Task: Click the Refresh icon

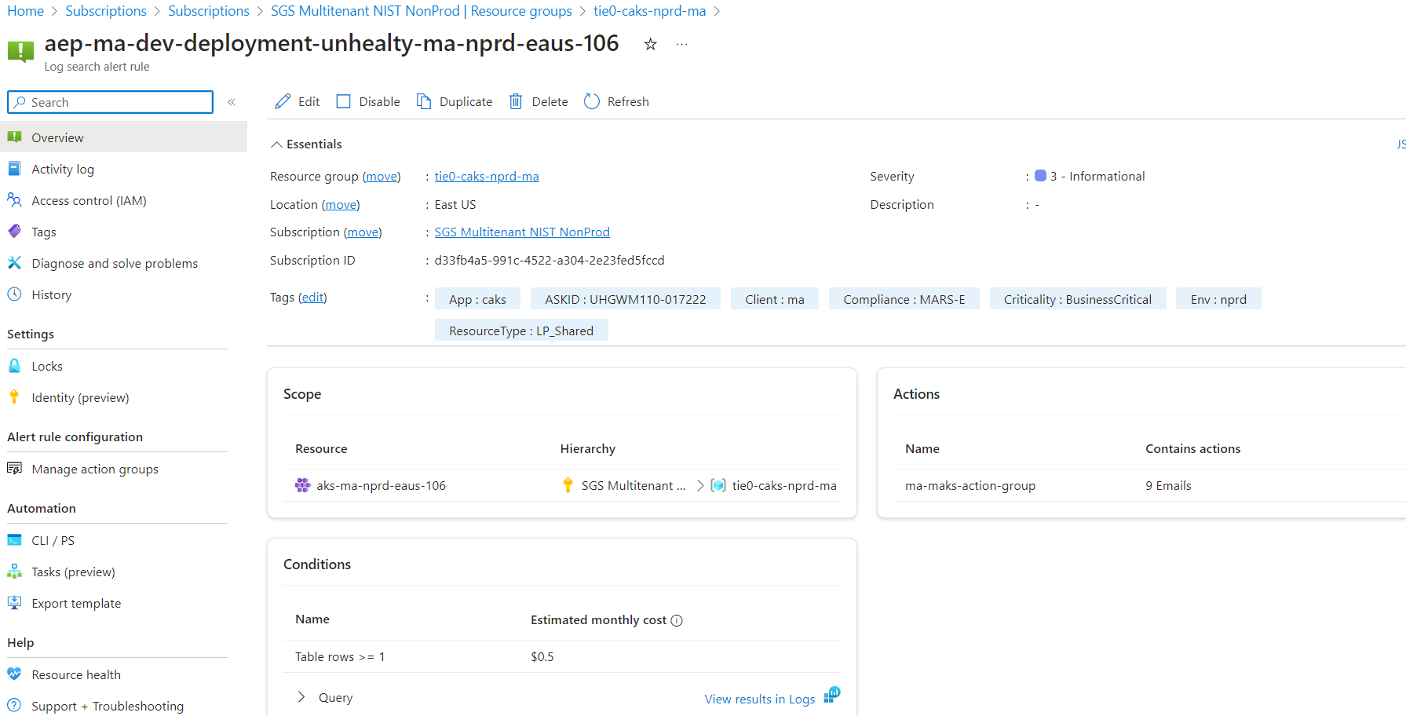Action: tap(592, 102)
